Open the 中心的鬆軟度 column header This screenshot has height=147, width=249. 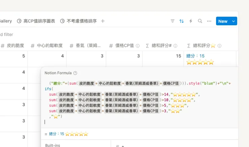tap(47, 46)
